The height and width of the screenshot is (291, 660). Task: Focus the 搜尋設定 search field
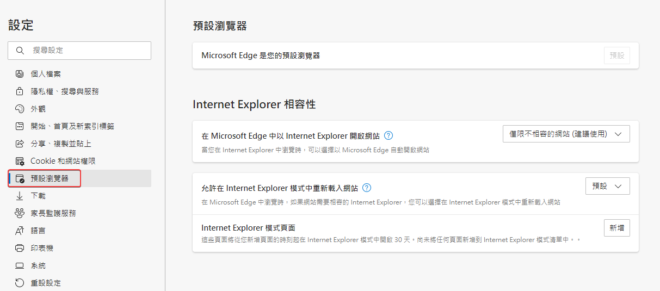click(79, 50)
